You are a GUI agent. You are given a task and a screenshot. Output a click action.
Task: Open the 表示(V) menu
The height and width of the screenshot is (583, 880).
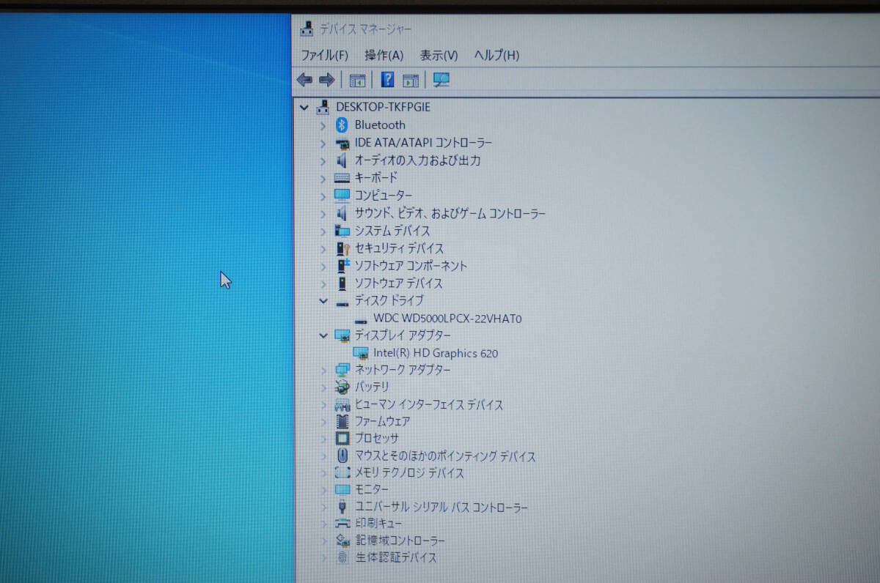point(439,55)
